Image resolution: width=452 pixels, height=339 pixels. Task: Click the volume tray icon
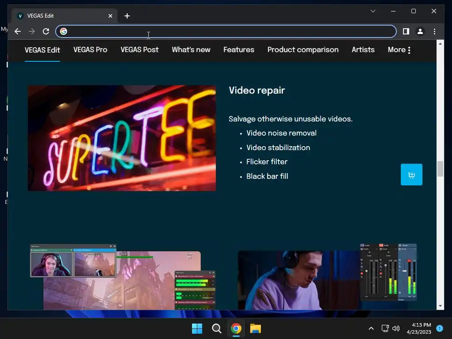tap(396, 328)
